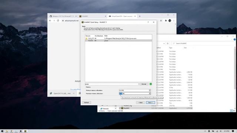Switch Explorer to large icons view

point(234,111)
